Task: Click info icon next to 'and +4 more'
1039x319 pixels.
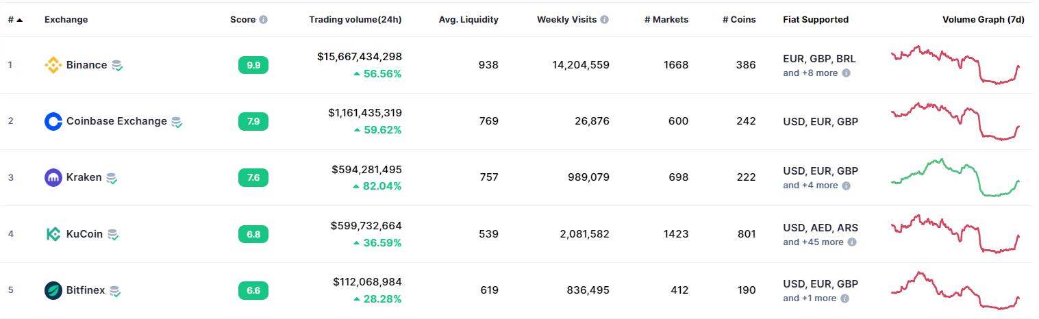Action: pyautogui.click(x=846, y=186)
